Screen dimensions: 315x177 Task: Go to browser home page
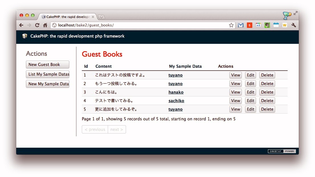45,25
